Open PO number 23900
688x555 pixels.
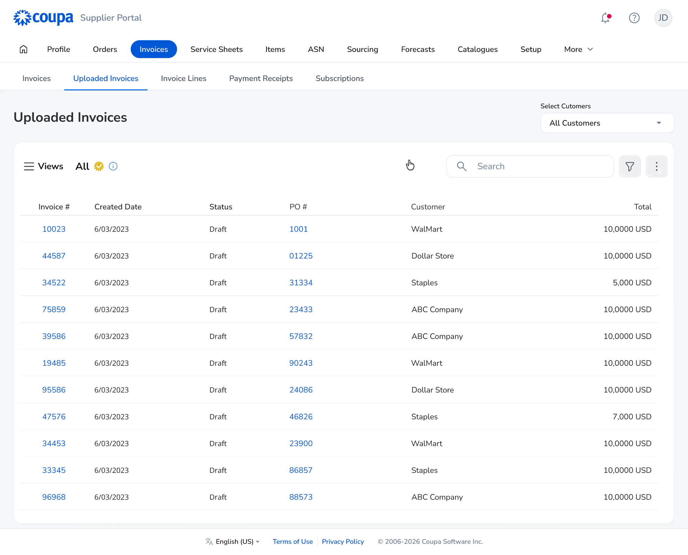point(301,444)
